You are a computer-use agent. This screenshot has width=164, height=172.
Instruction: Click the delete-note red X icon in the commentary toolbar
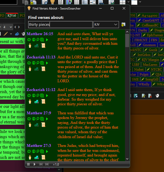150,96
